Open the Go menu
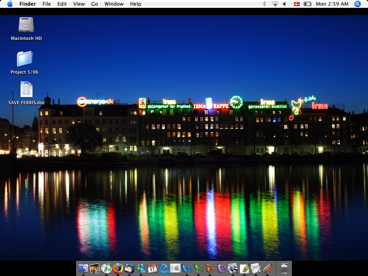The image size is (368, 276). (x=95, y=4)
